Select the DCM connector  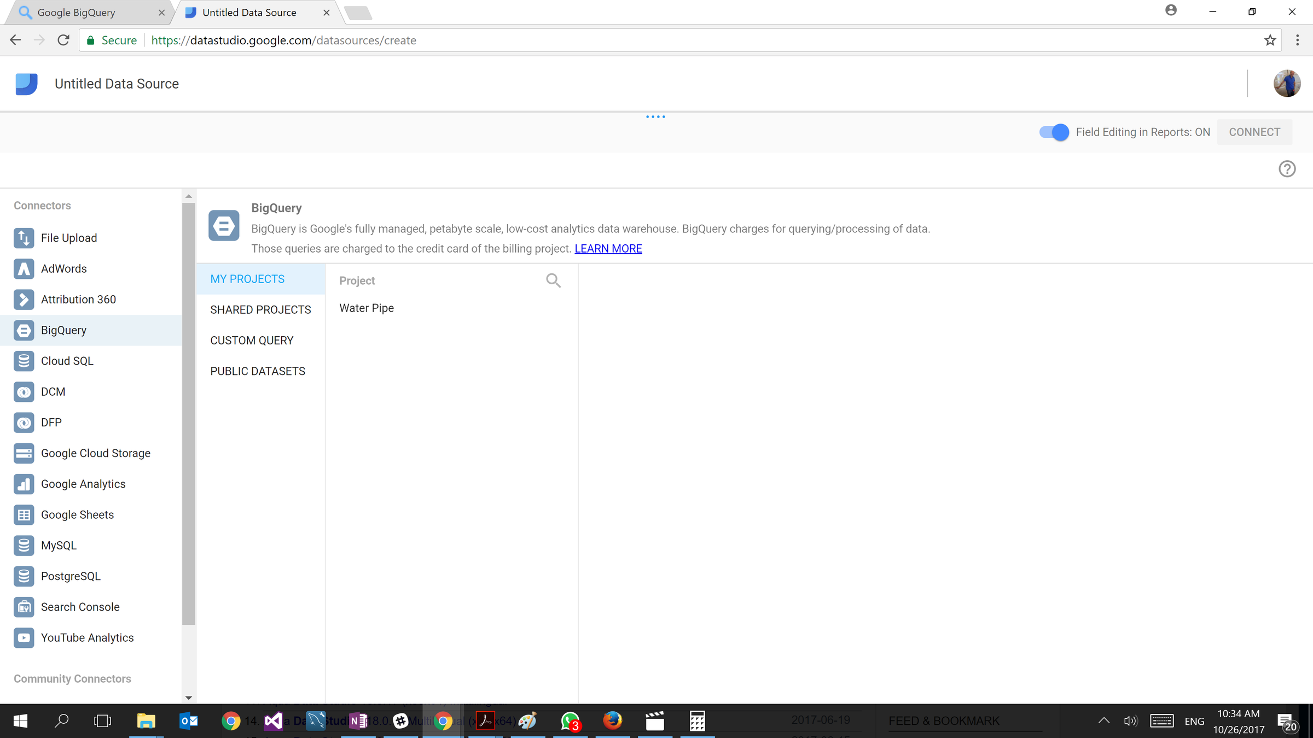tap(91, 391)
